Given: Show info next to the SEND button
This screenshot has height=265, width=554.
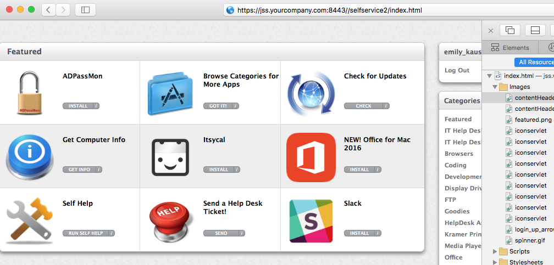Looking at the screenshot, I should [x=242, y=233].
